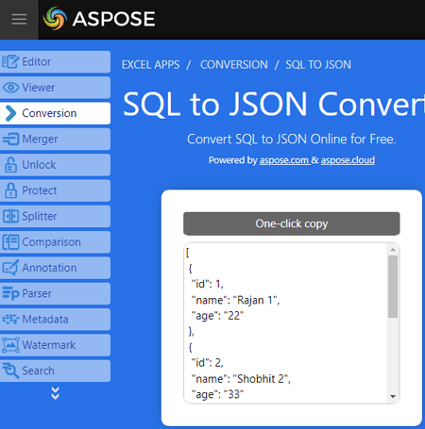Viewport: 425px width, 429px height.
Task: Click the Splitter icon
Action: click(x=10, y=216)
